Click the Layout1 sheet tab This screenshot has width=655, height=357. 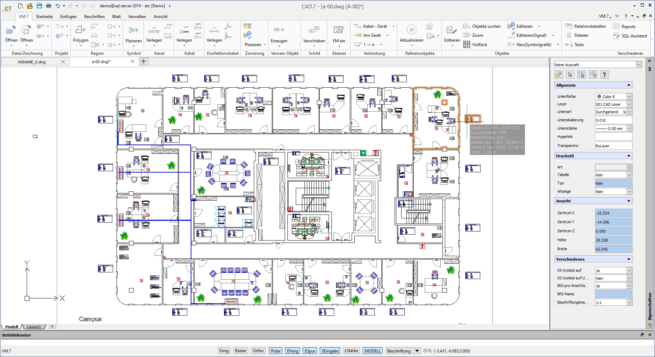pyautogui.click(x=34, y=327)
